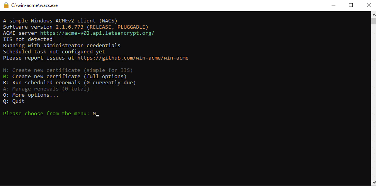Maximize the wacs.exe console window
The width and height of the screenshot is (376, 186).
pyautogui.click(x=351, y=5)
